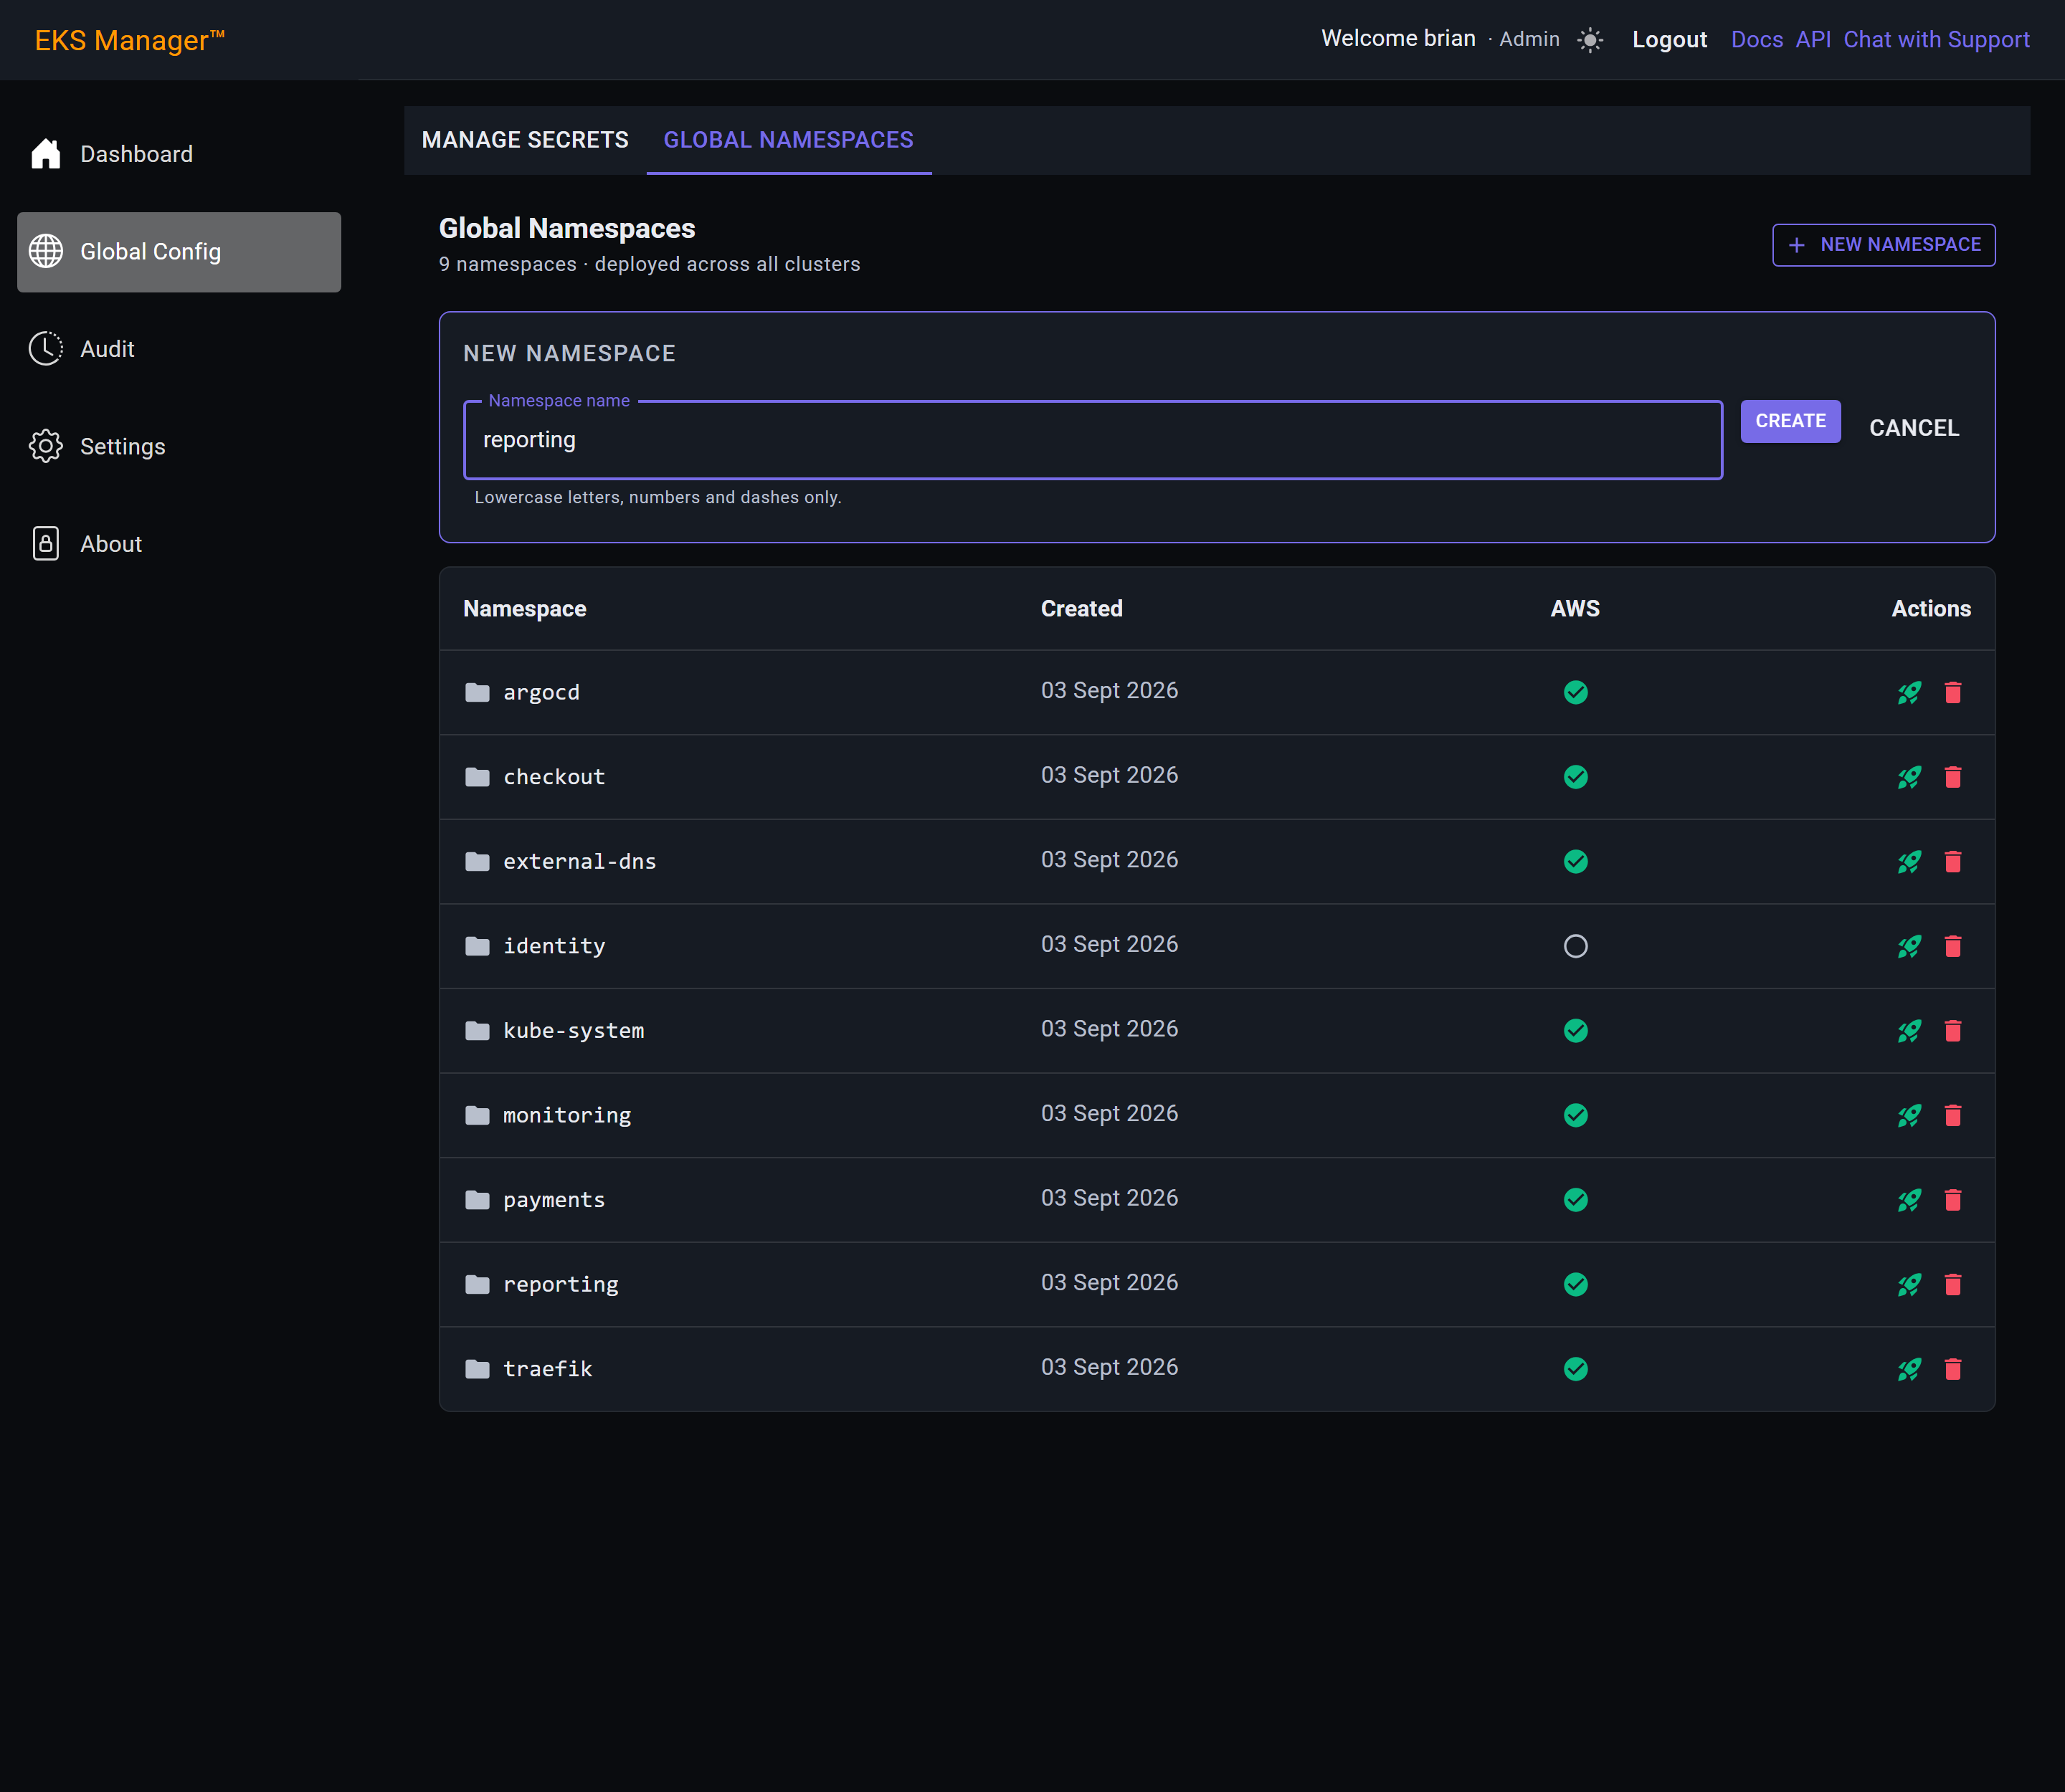Screen dimensions: 2065x1792
Task: Click Logout in the header
Action: [1668, 40]
